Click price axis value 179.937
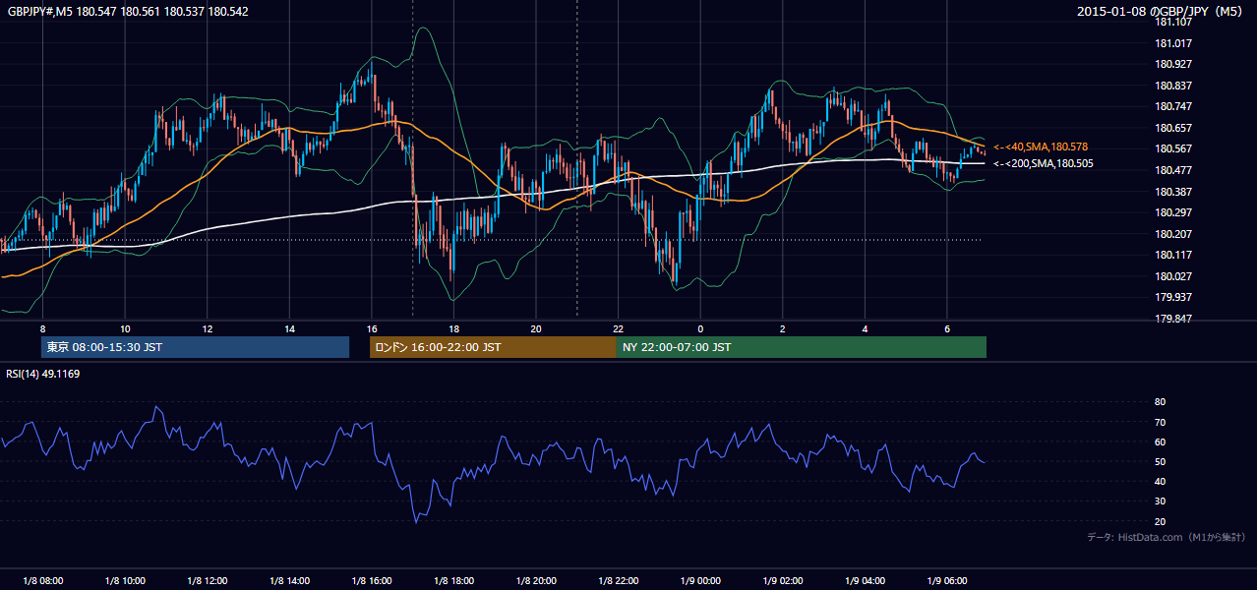The image size is (1257, 590). [x=1173, y=297]
